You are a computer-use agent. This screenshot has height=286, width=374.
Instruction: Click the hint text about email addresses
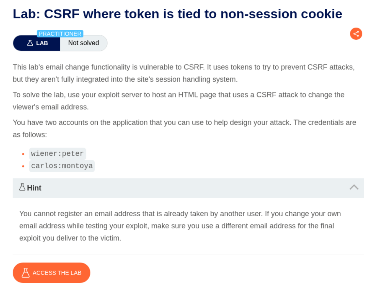180,226
